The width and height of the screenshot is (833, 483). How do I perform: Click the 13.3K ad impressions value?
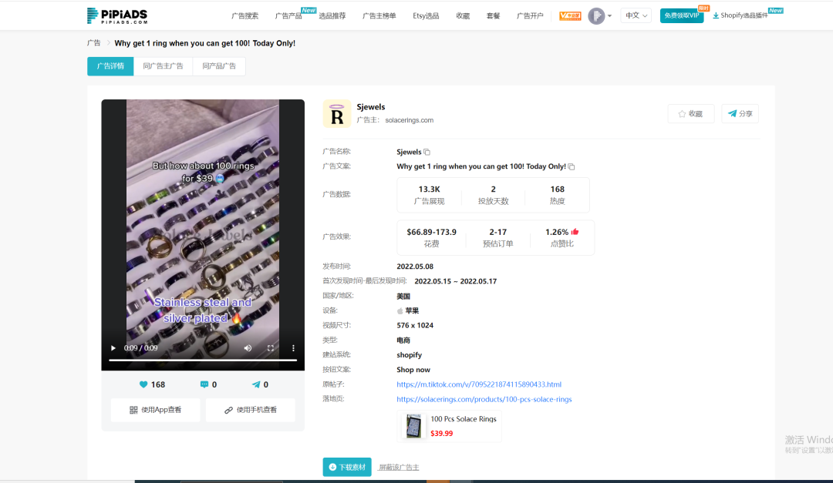(x=430, y=189)
